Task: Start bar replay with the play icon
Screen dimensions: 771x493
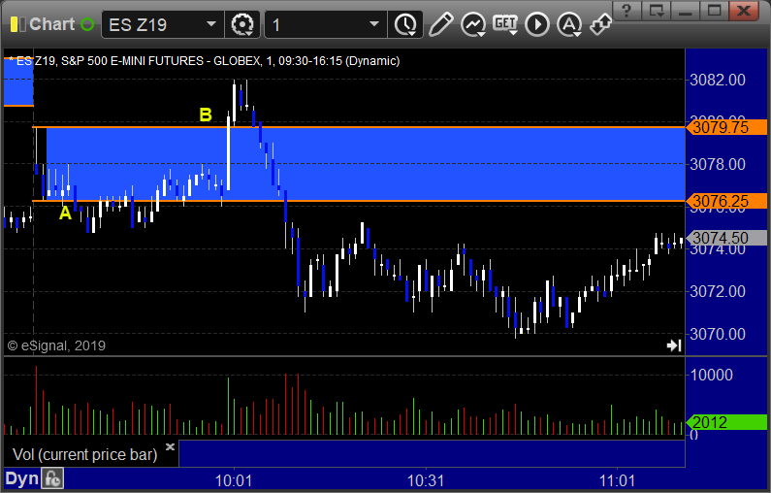Action: coord(537,24)
